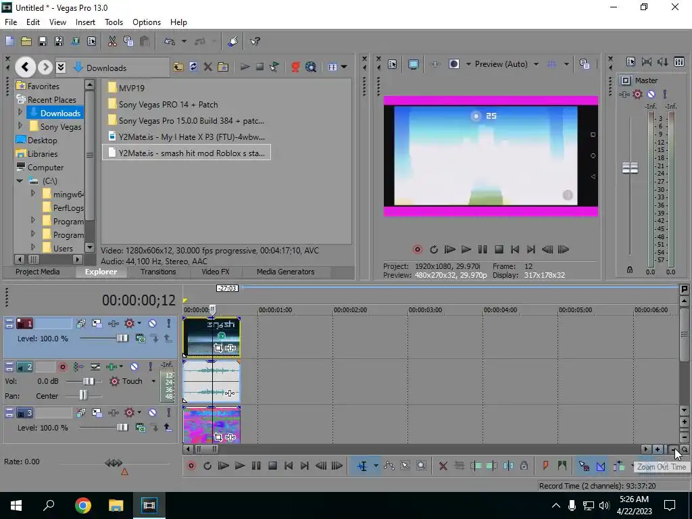
Task: Click the Track 1 Level slider handle
Action: pos(122,339)
